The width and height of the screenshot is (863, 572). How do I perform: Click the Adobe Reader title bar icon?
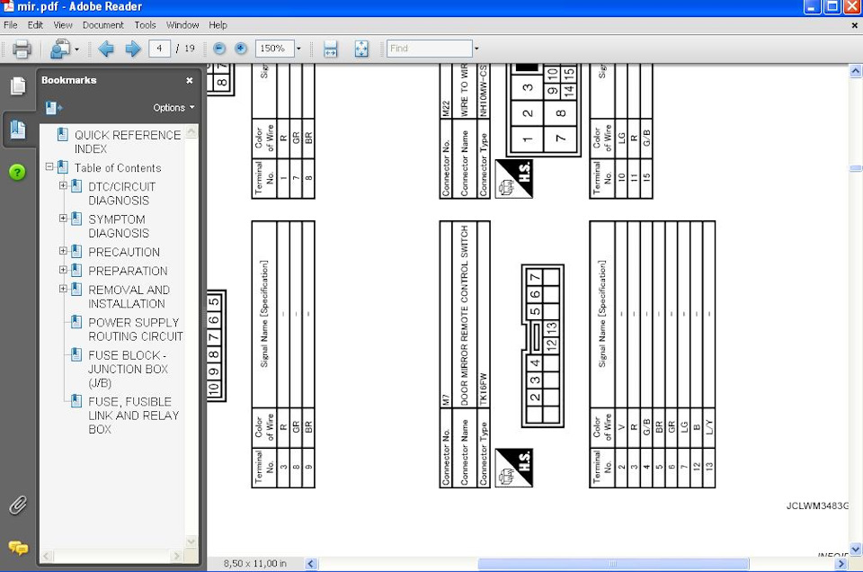pos(8,6)
